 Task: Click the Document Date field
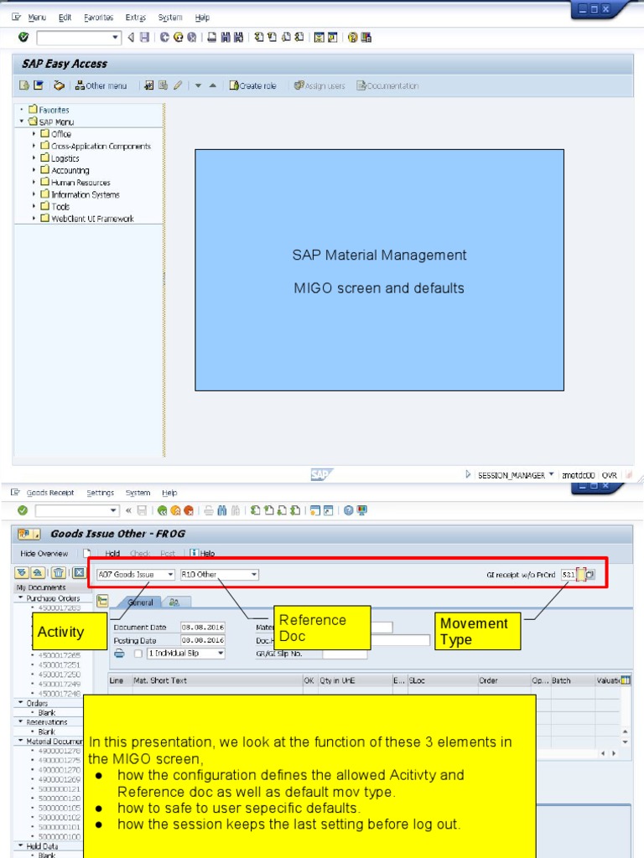pyautogui.click(x=203, y=627)
